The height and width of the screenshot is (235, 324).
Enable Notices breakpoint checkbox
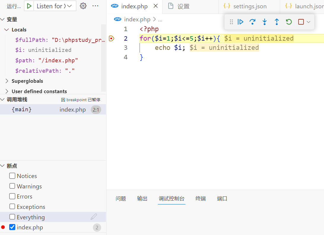click(x=12, y=176)
